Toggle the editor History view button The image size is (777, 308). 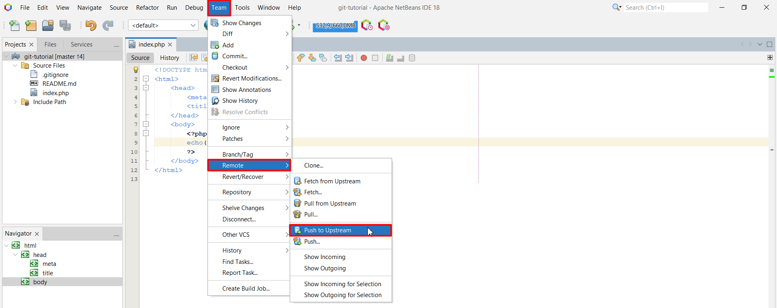click(169, 58)
